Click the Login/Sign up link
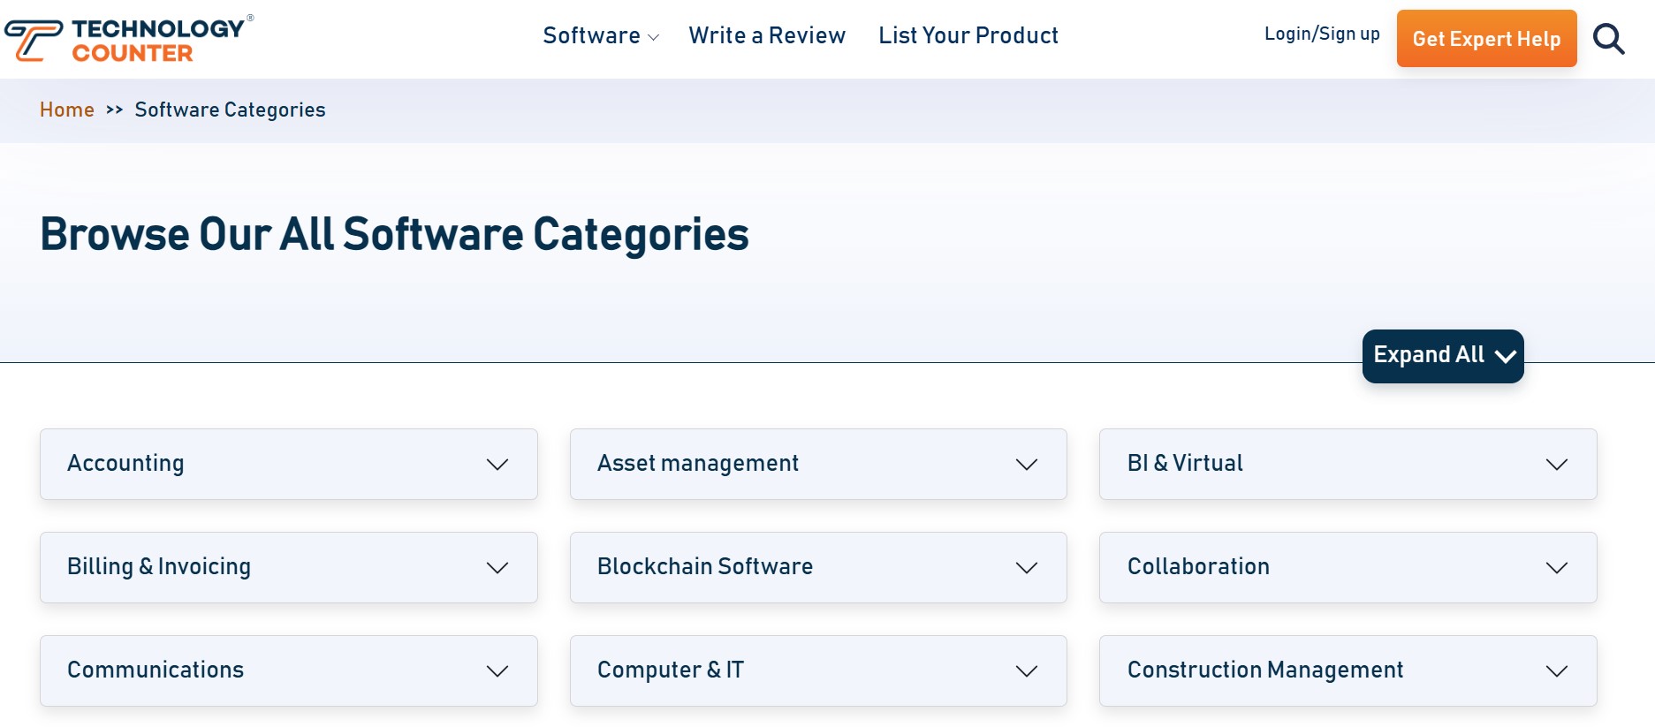Screen dimensions: 1655x727 click(1321, 34)
